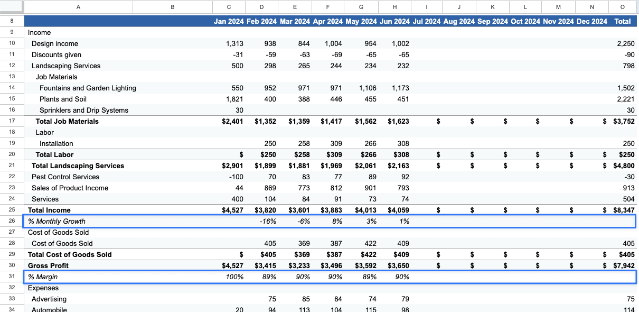Click Feb 2024 Sales of Product Income 869
639x312 pixels.
tap(270, 188)
